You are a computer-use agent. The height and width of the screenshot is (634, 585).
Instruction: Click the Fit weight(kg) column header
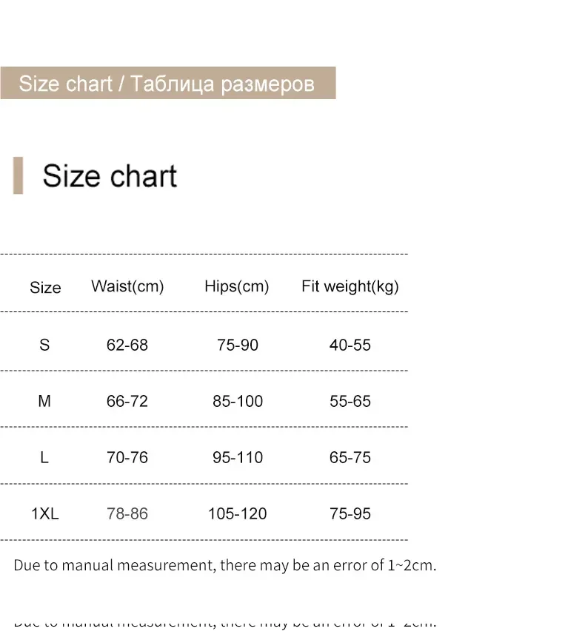pos(350,287)
